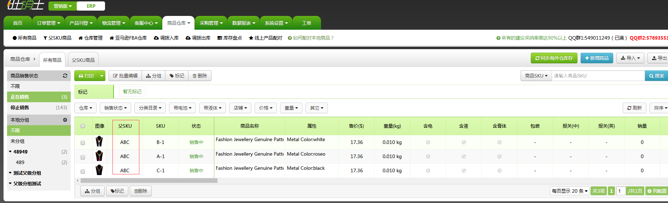The width and height of the screenshot is (668, 203).
Task: Open 库存盘点 link
Action: pos(230,38)
